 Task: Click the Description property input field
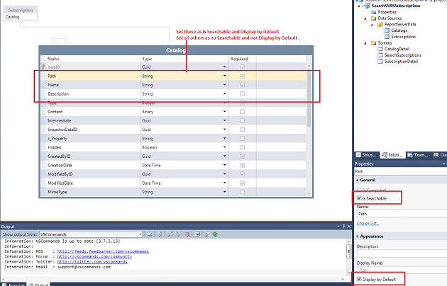pos(402,253)
